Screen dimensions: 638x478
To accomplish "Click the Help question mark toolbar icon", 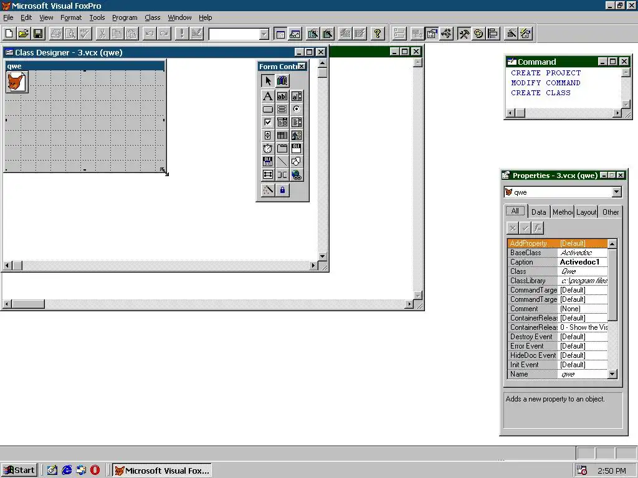I will coord(378,34).
